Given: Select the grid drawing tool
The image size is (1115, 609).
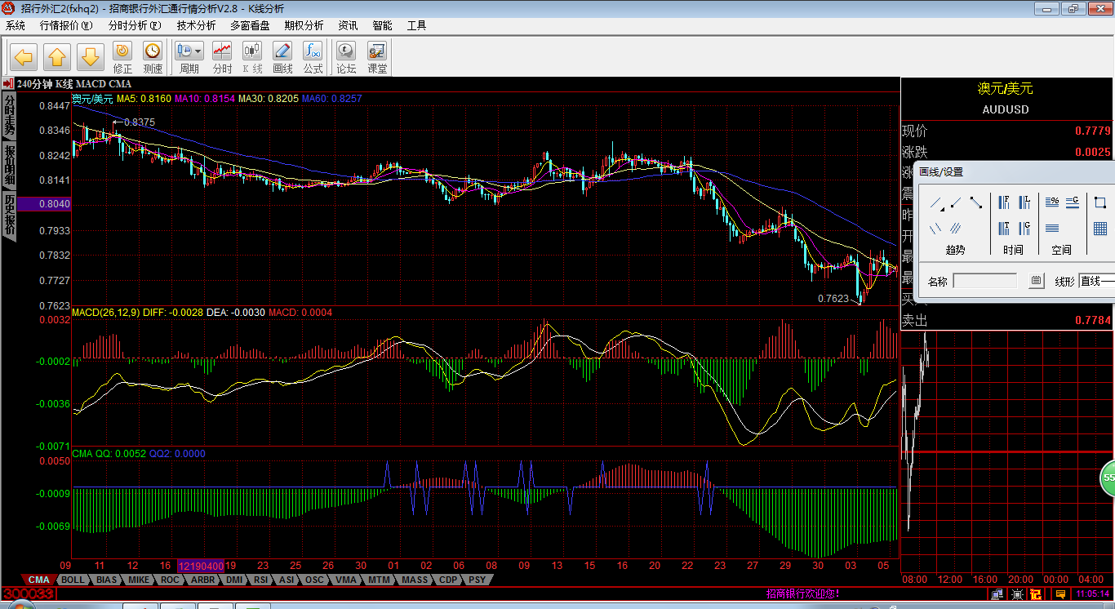Looking at the screenshot, I should coord(1099,228).
